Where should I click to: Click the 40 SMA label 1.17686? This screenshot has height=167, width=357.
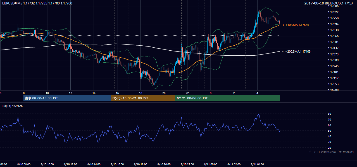pyautogui.click(x=296, y=25)
